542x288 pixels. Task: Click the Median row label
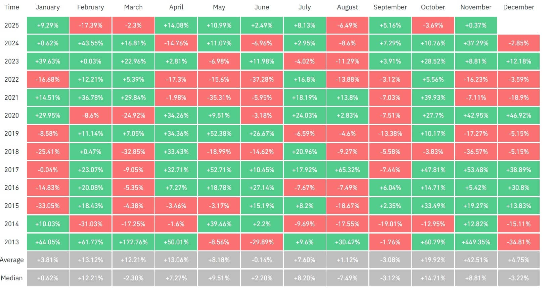pos(12,278)
